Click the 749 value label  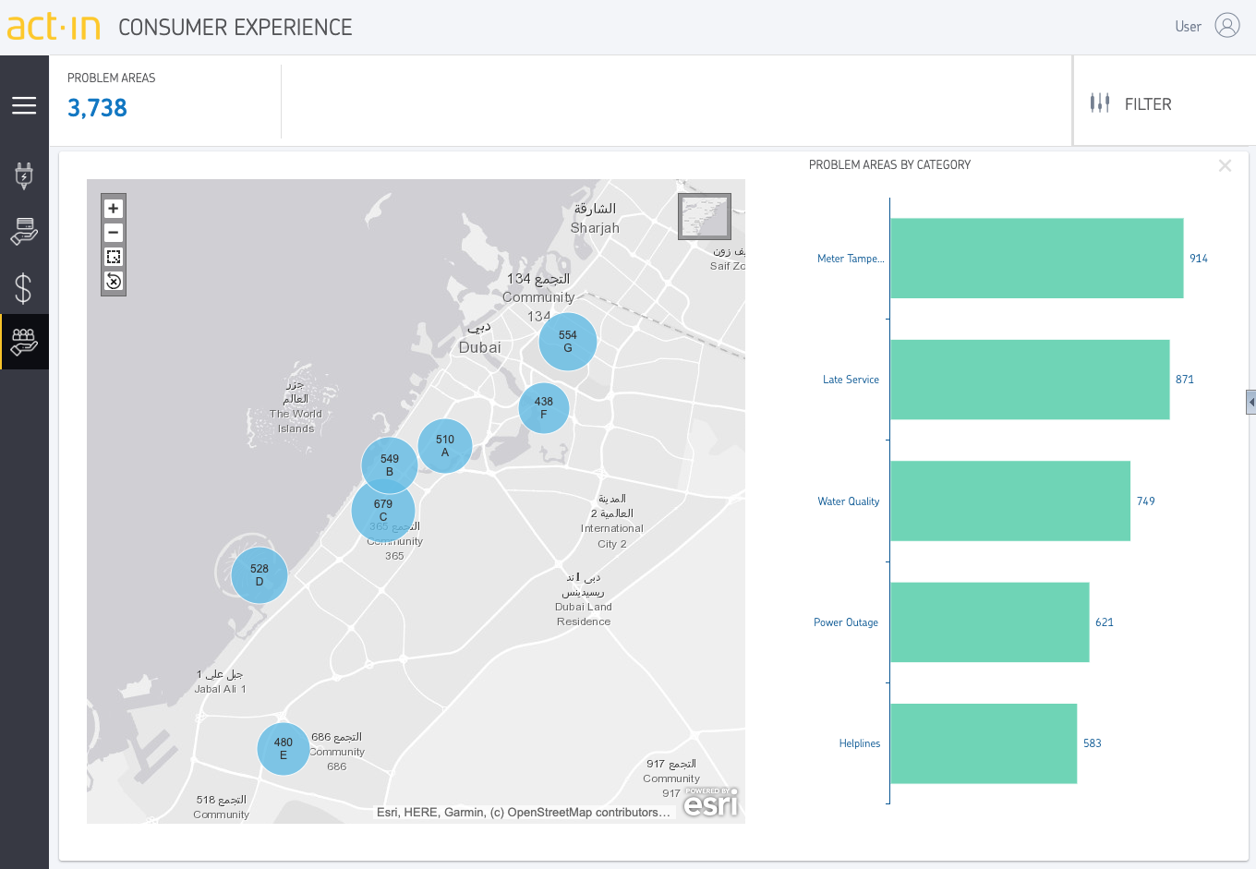click(1146, 501)
